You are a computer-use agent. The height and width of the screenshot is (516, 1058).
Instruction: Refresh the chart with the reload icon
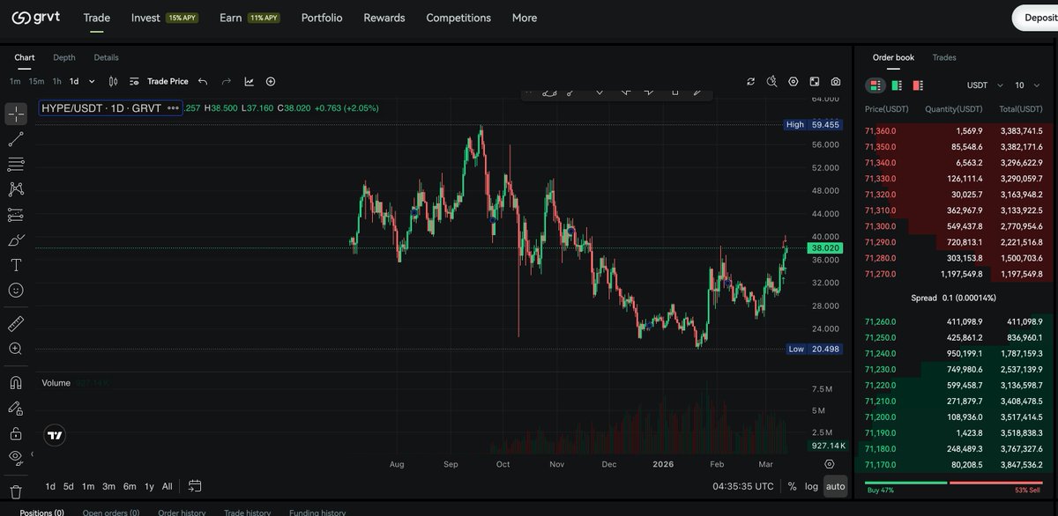tap(750, 81)
